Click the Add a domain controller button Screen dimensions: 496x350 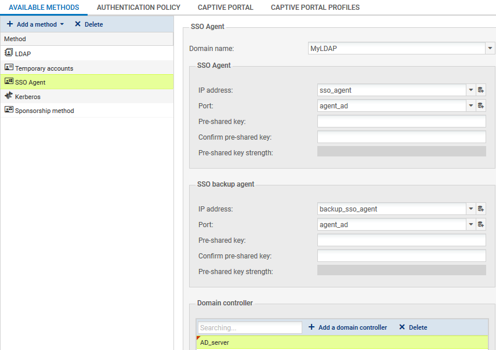(x=347, y=327)
